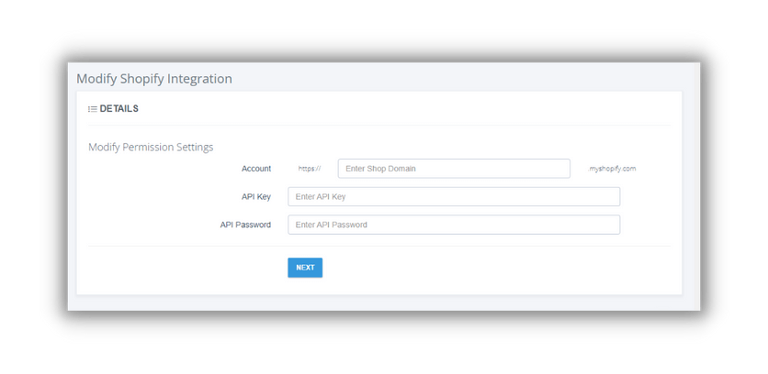This screenshot has height=374, width=768.
Task: Click the right end of API Password field
Action: point(611,225)
